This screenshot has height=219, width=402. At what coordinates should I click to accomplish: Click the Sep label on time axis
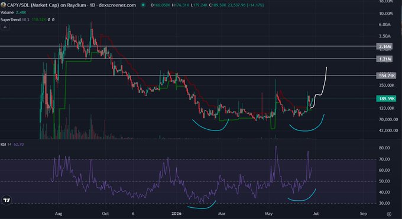pos(364,214)
